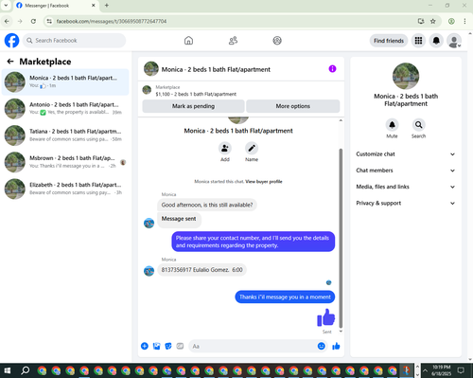This screenshot has height=378, width=473.
Task: Open the plus more-actions icon in composer
Action: point(145,346)
